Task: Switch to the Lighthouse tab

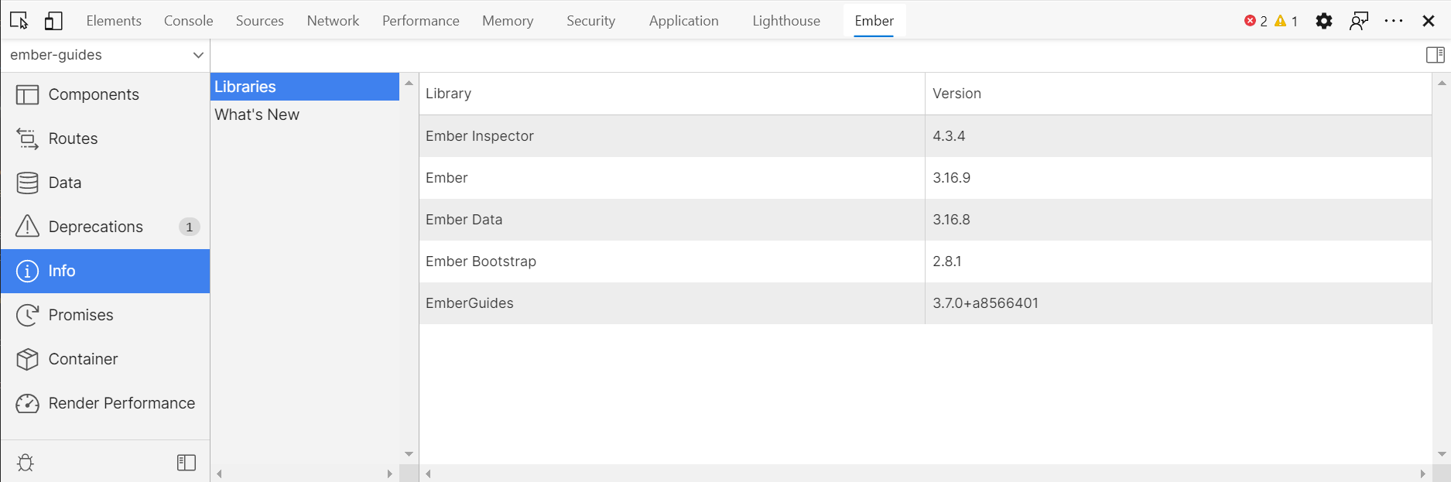Action: pos(785,21)
